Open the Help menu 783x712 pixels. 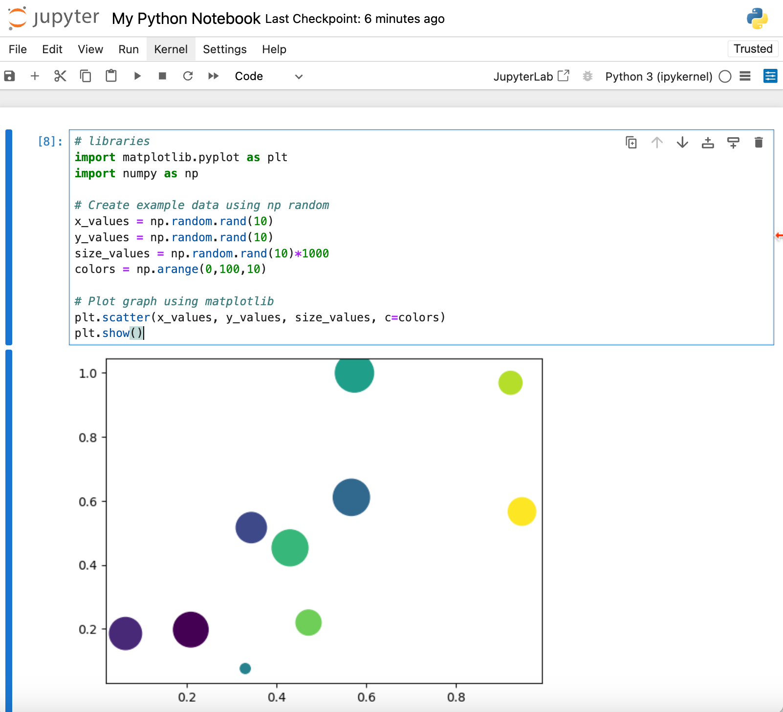tap(274, 49)
